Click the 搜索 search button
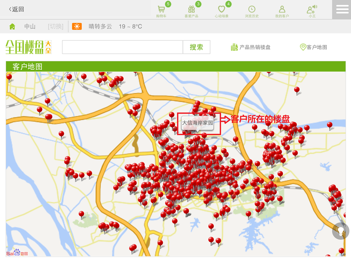Screen dimensions: 351x262 pos(197,47)
